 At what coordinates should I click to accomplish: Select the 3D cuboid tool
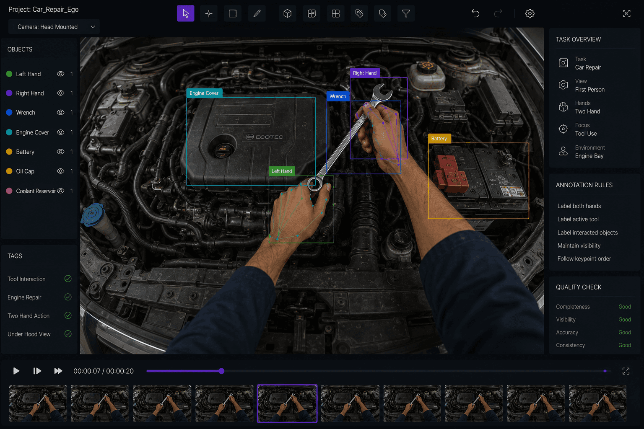[x=287, y=13]
